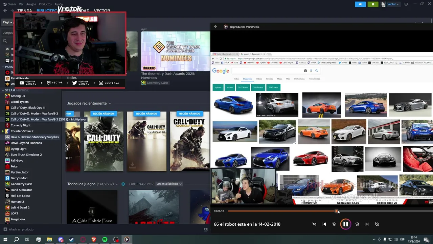Click the library search magnifier icon
Image resolution: width=433 pixels, height=244 pixels.
5,41
